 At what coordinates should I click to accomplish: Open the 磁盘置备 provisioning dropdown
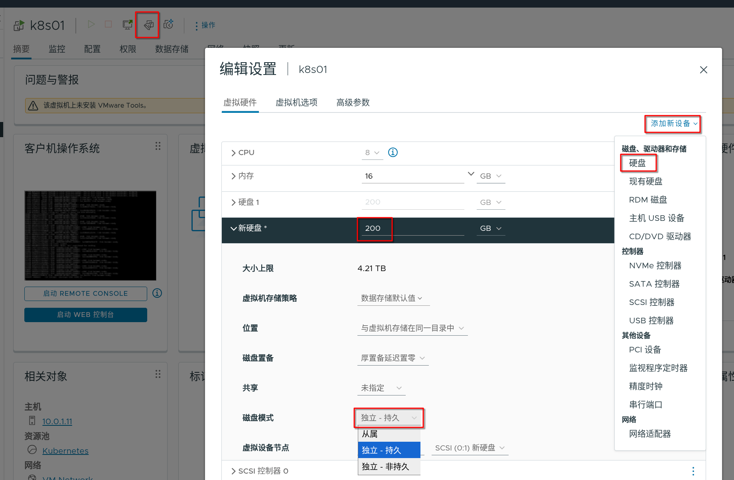393,358
